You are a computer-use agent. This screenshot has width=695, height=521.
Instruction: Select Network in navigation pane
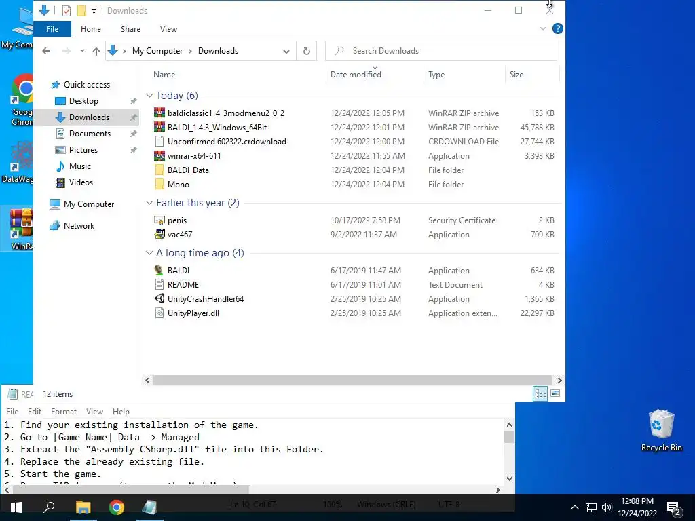[79, 226]
